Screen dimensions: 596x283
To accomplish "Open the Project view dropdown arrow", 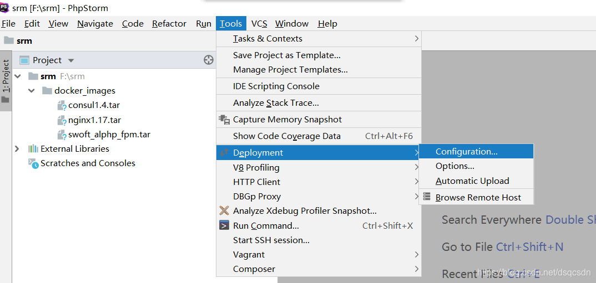I will click(x=70, y=61).
